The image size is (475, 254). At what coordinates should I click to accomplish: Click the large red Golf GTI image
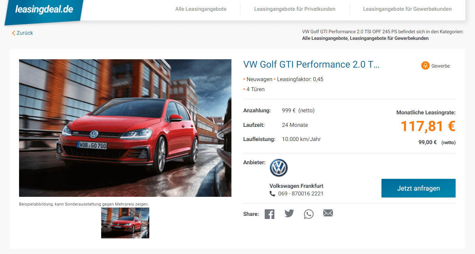[x=125, y=128]
